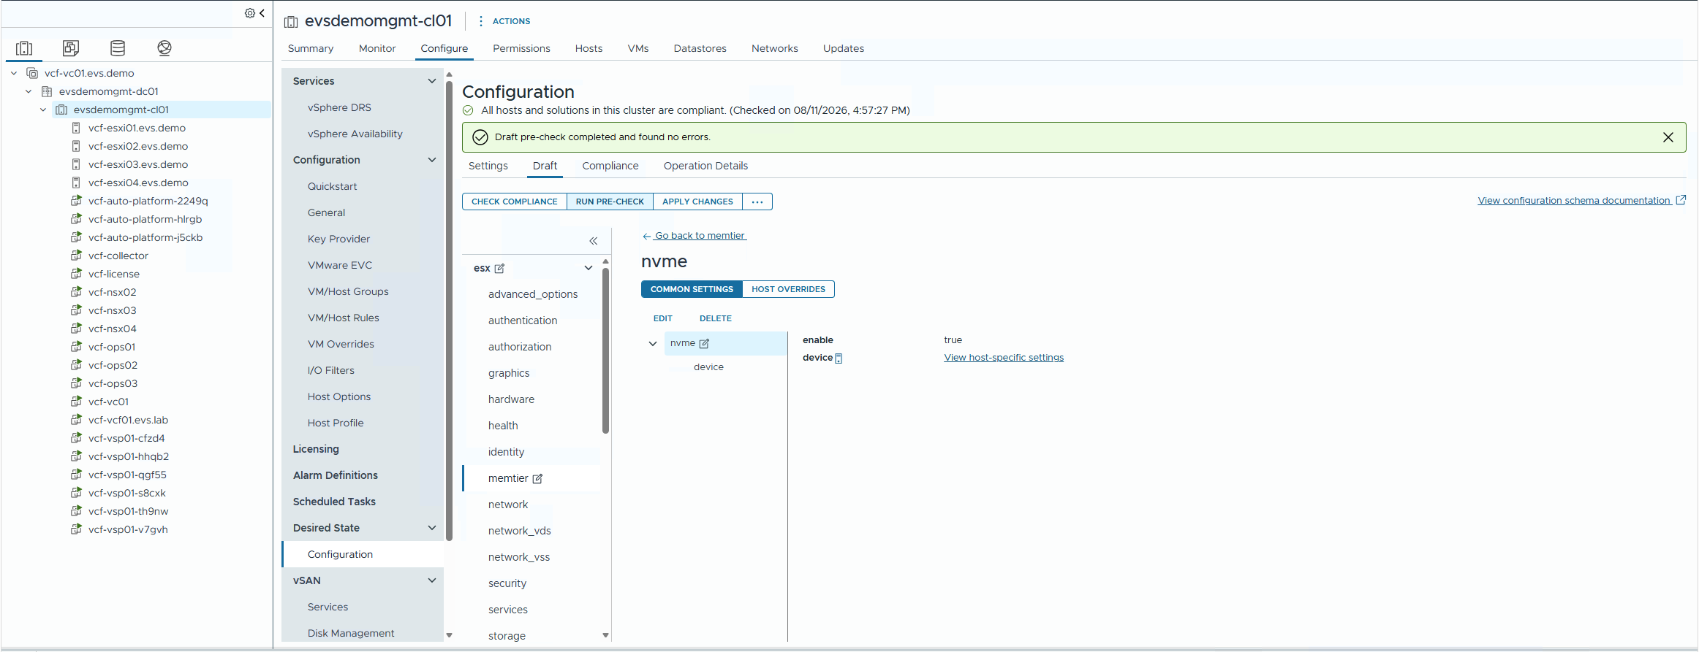The width and height of the screenshot is (1699, 652).
Task: Open the Networking inventory view icon
Action: click(164, 48)
